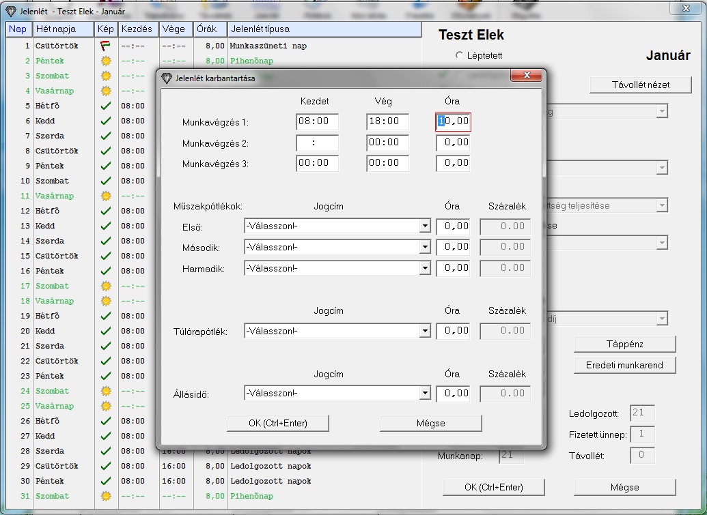Open the Első műszakpótlék Jogcím dropdown
The image size is (707, 515).
[425, 226]
